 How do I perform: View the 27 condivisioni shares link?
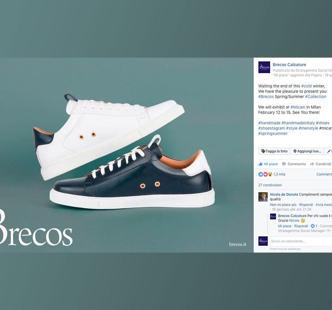click(x=270, y=185)
